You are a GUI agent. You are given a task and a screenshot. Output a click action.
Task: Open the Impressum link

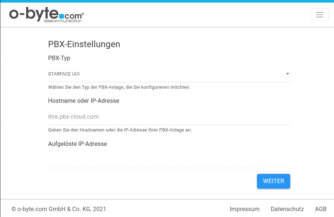[245, 209]
